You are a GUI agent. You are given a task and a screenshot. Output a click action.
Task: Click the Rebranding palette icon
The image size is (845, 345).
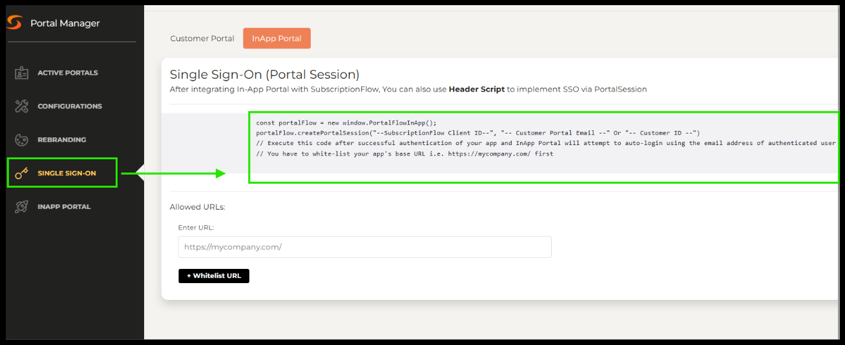[21, 140]
